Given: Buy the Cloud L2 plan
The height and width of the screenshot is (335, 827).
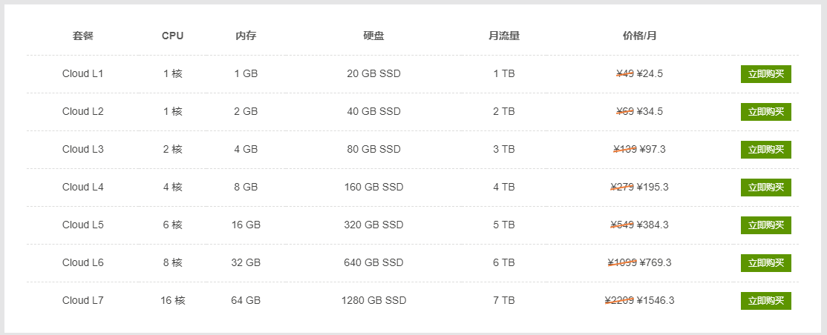Looking at the screenshot, I should [766, 112].
